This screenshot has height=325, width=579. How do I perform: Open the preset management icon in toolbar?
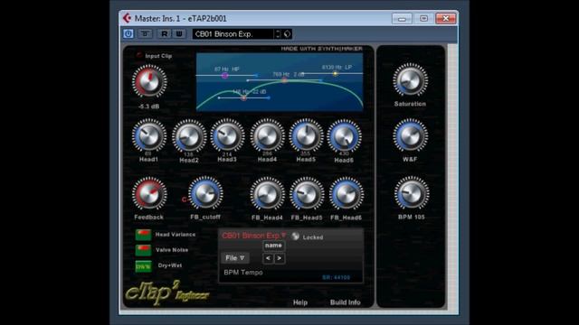coord(288,34)
